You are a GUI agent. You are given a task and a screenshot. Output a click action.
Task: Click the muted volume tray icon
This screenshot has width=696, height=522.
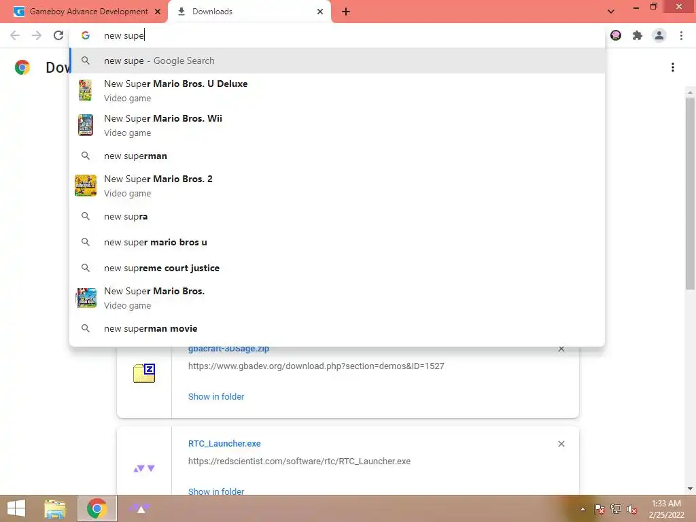pyautogui.click(x=632, y=509)
